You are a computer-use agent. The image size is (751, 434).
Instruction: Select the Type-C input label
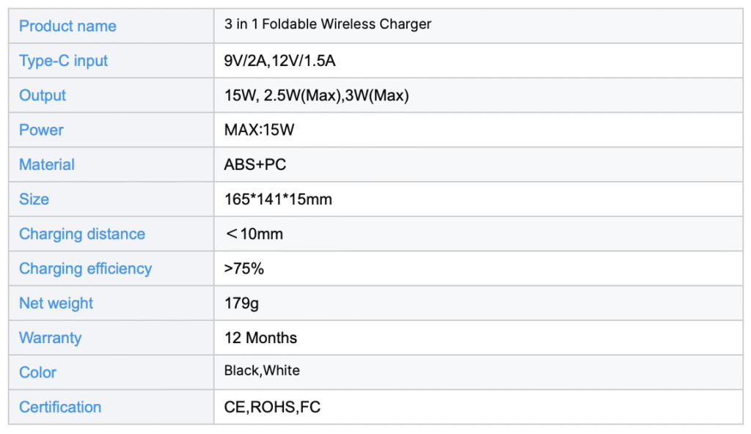(63, 61)
